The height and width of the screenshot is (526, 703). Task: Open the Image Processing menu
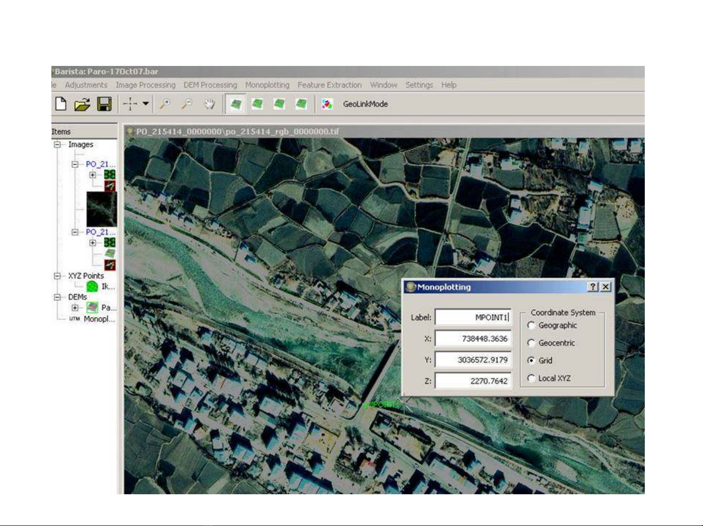click(145, 85)
